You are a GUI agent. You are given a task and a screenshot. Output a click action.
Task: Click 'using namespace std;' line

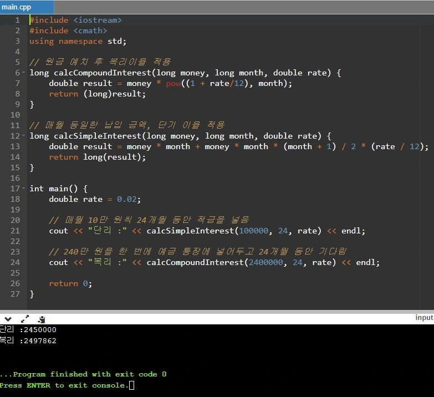[x=78, y=41]
